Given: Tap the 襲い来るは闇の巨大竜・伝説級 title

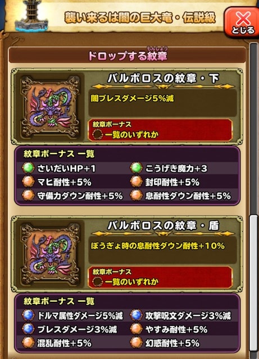Looking at the screenshot, I should pos(140,18).
